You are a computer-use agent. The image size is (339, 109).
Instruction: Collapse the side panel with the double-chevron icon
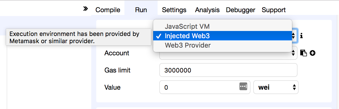pos(85,9)
